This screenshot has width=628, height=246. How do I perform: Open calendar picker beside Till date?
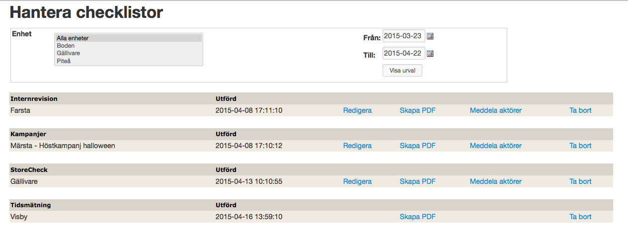click(x=430, y=54)
